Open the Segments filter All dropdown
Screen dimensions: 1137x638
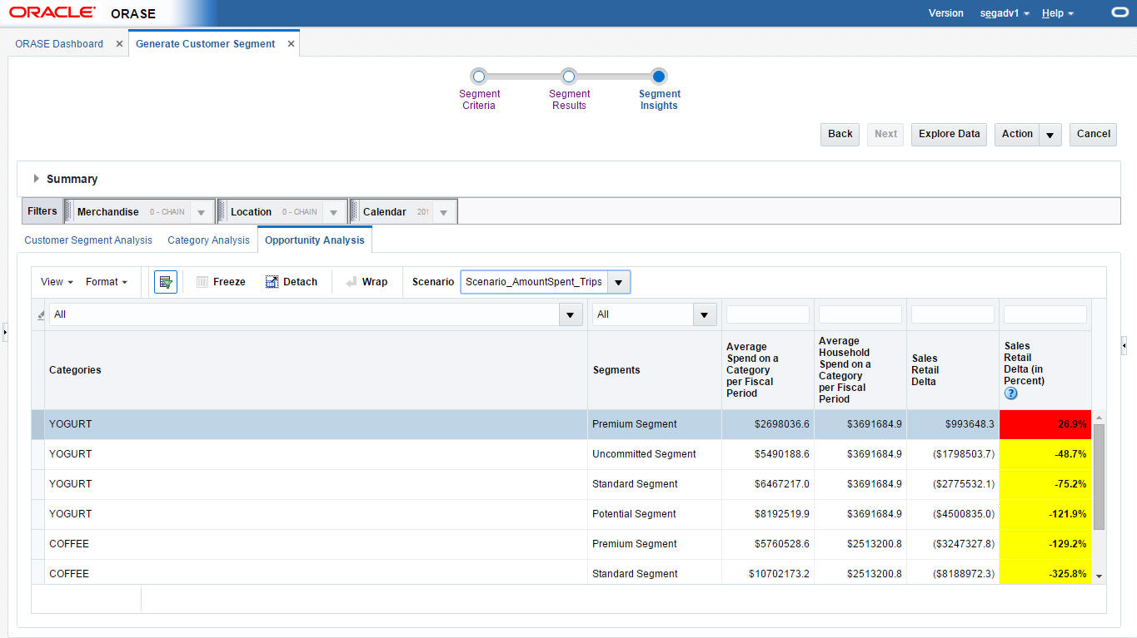coord(705,314)
